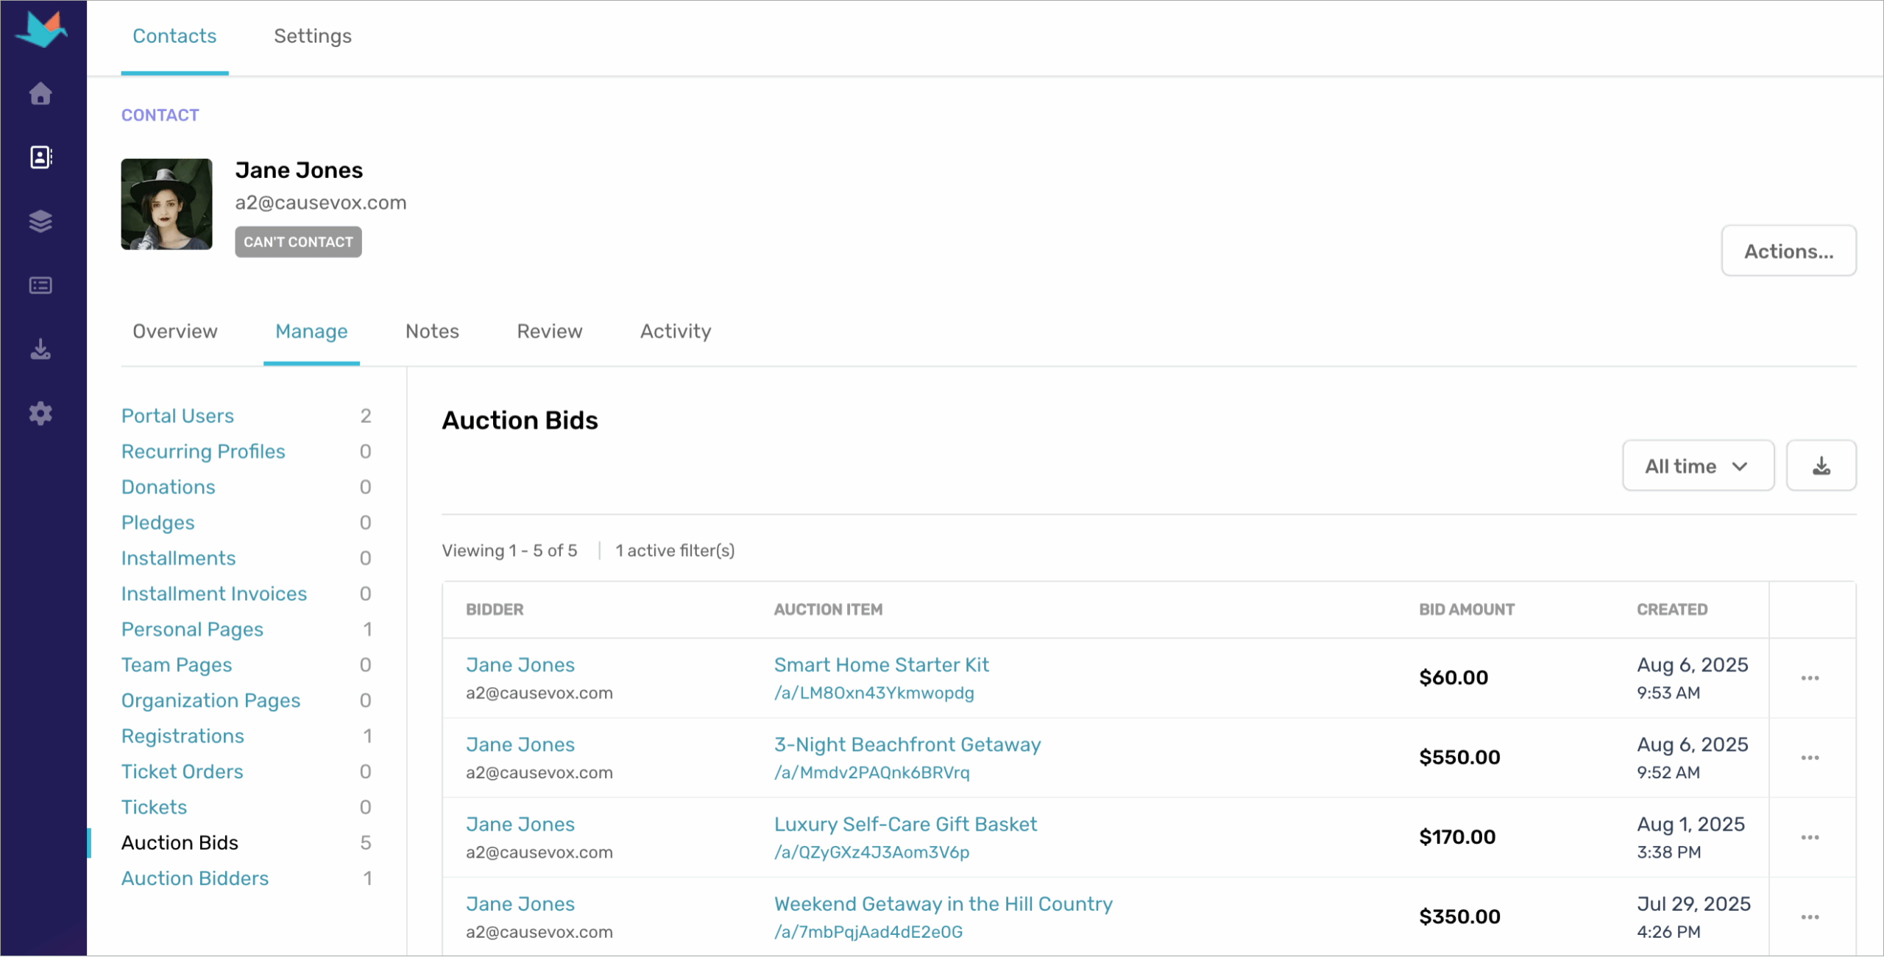Click the a2@causevox.com email under contact name

[x=321, y=202]
